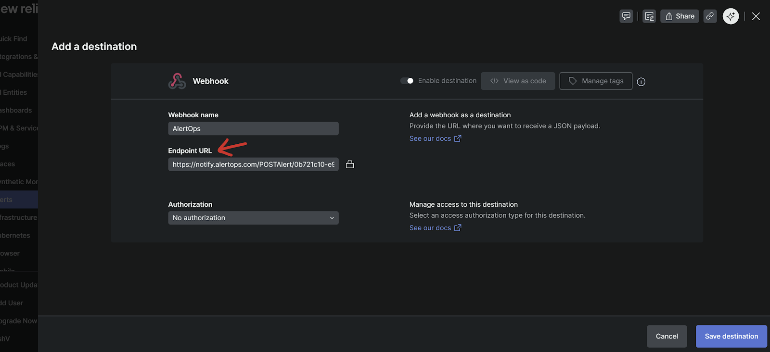Image resolution: width=770 pixels, height=352 pixels.
Task: Click the feedback chat bubble icon
Action: 626,16
